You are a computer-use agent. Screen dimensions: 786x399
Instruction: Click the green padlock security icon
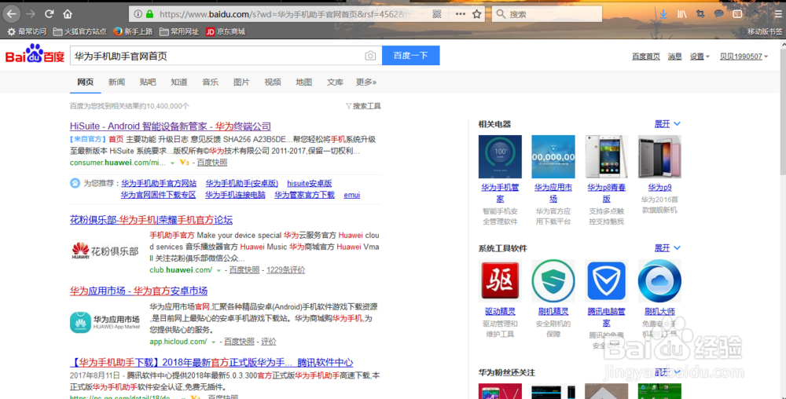coord(149,14)
